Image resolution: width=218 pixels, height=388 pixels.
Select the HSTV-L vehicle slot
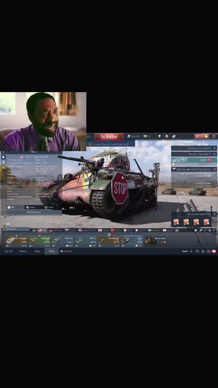[x=86, y=241]
